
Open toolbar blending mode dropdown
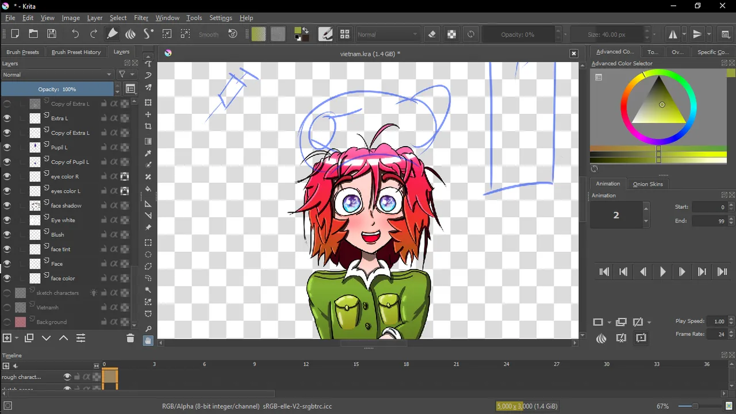tap(388, 34)
